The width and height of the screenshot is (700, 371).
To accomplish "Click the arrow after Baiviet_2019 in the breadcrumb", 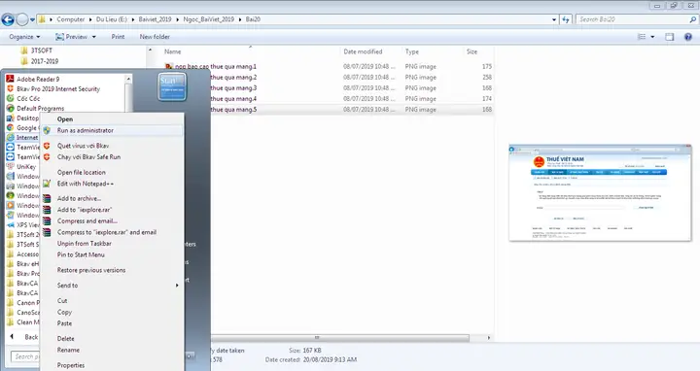I will click(177, 19).
